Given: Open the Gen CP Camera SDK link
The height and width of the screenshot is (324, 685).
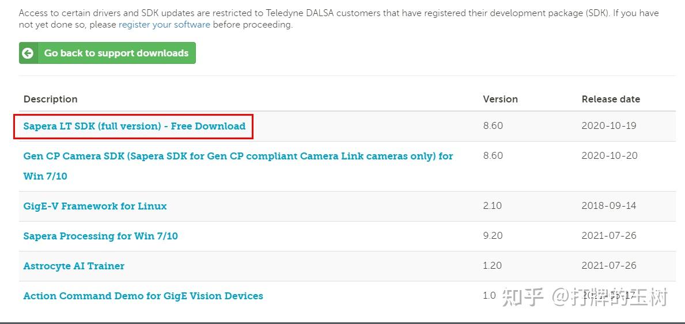Looking at the screenshot, I should [x=238, y=156].
